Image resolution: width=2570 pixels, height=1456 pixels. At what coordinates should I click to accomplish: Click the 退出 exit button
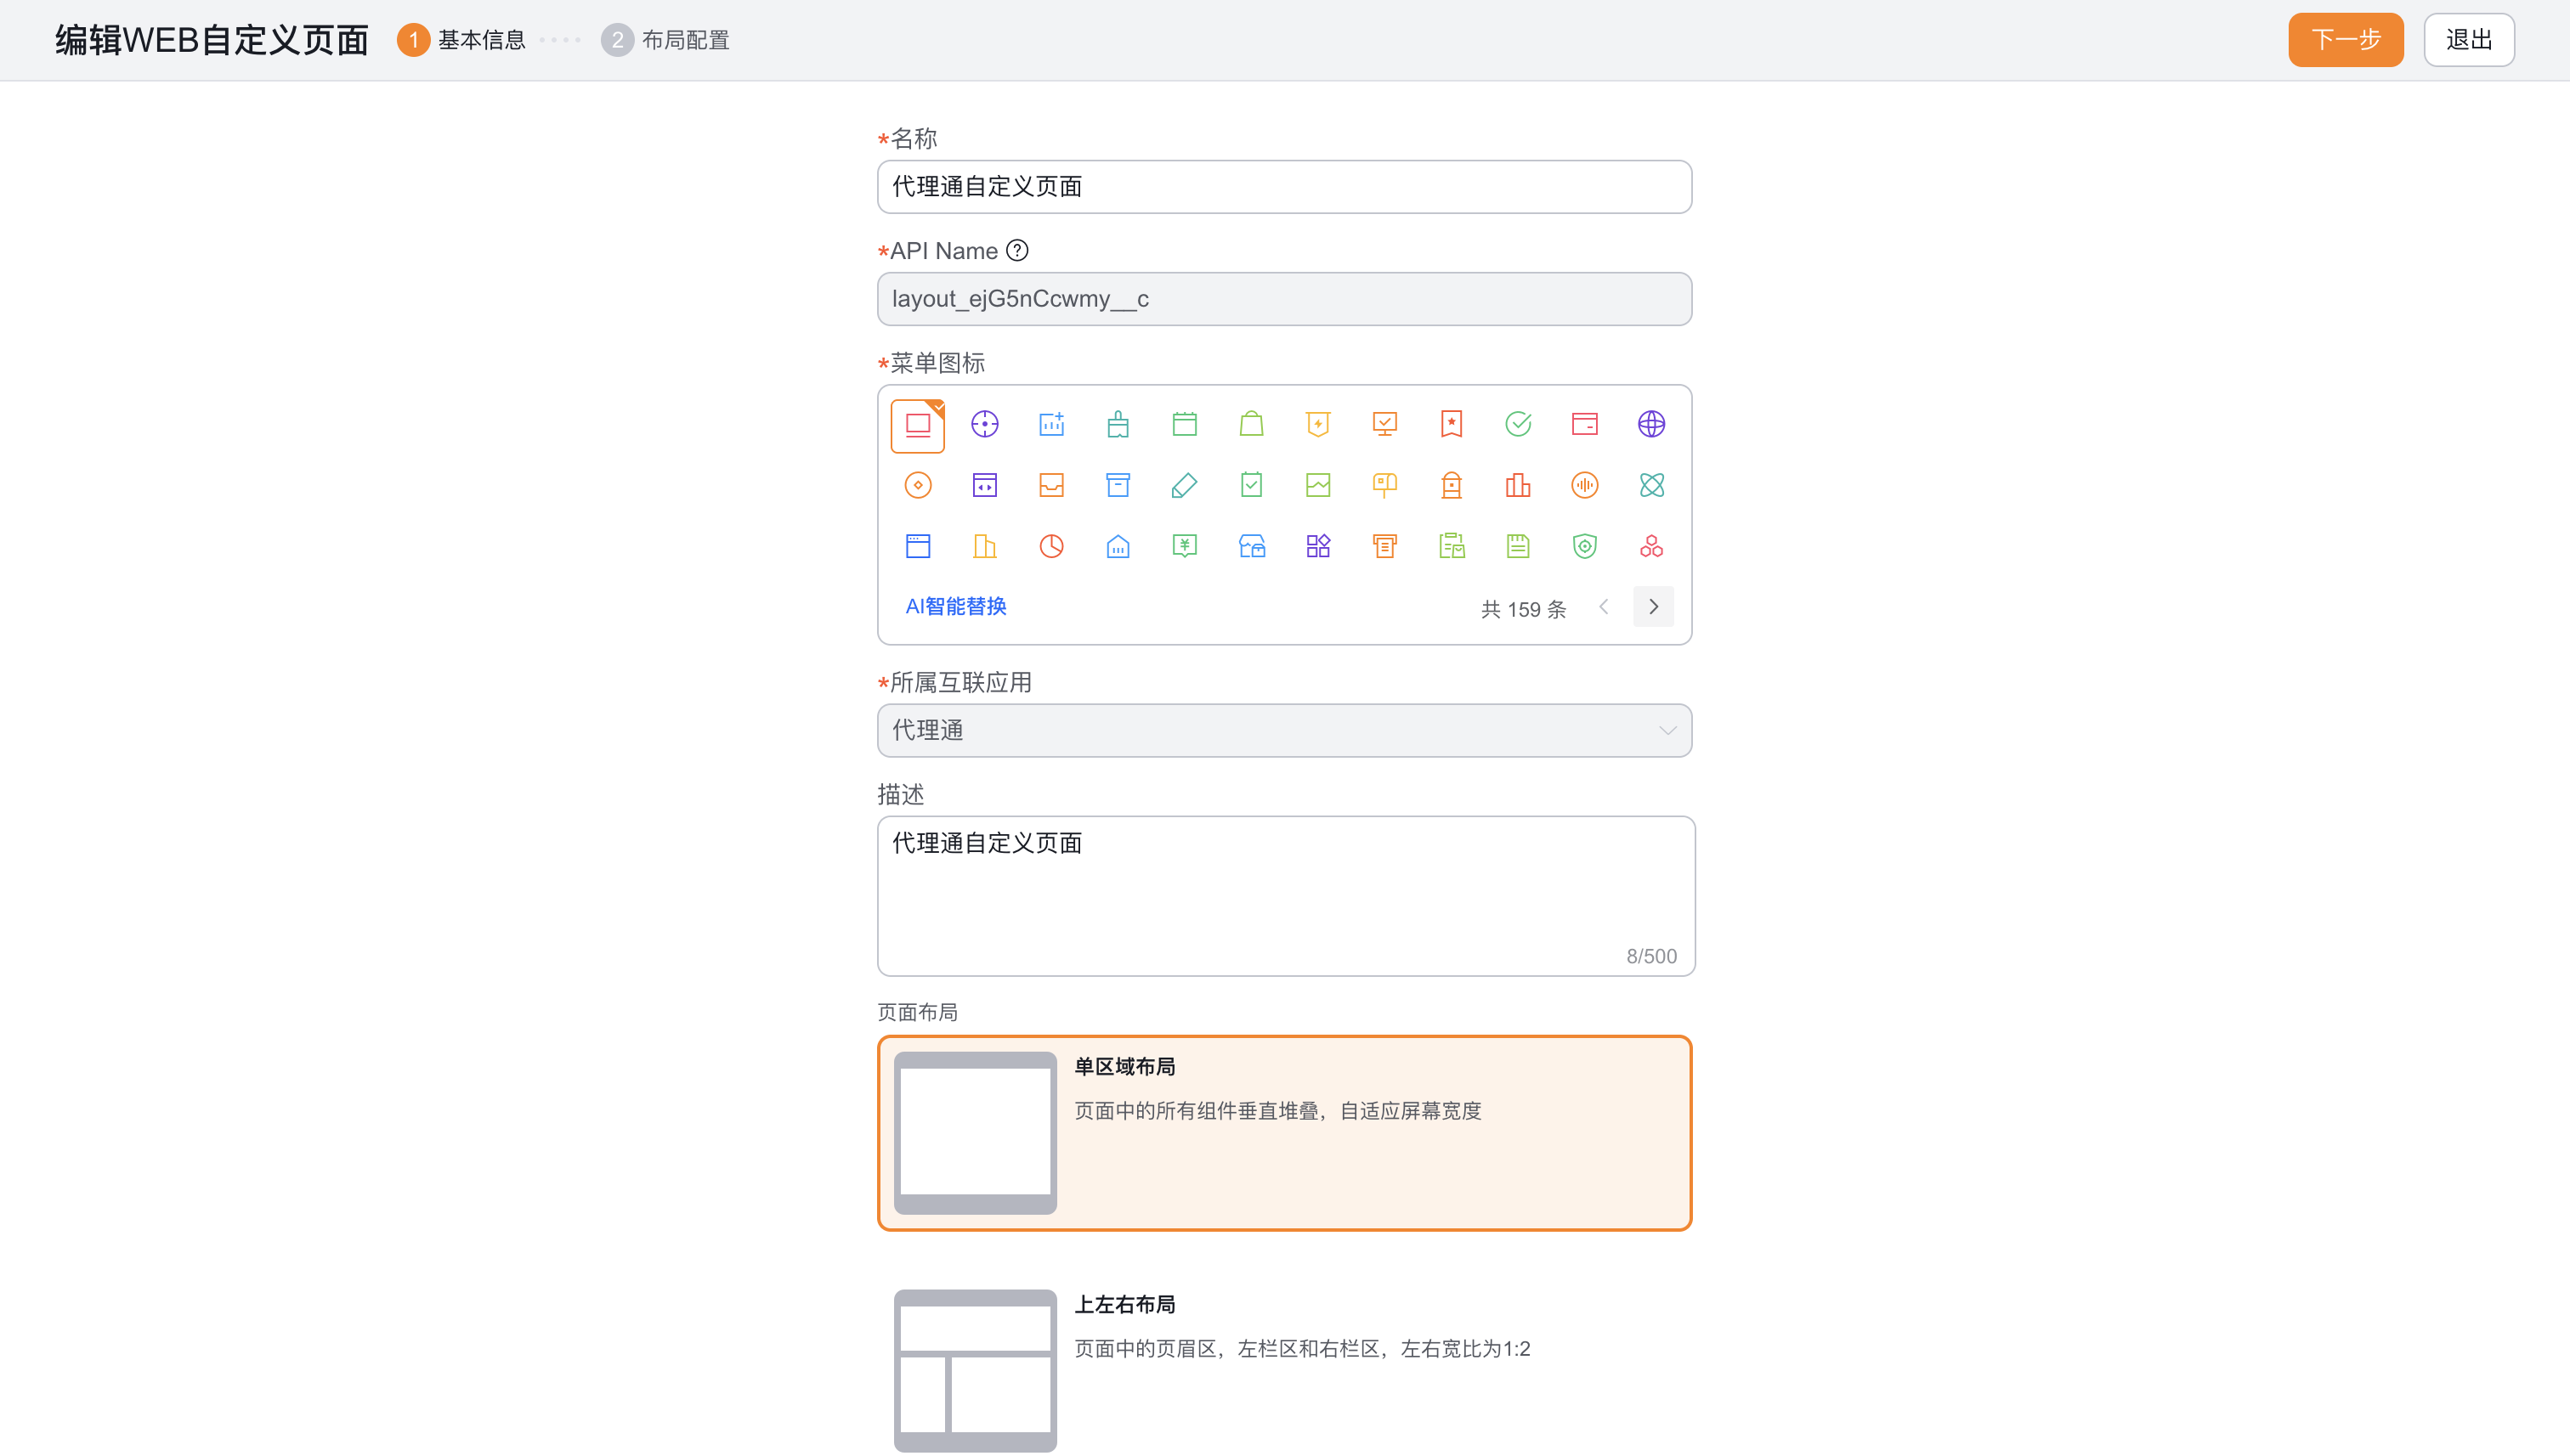[2468, 40]
